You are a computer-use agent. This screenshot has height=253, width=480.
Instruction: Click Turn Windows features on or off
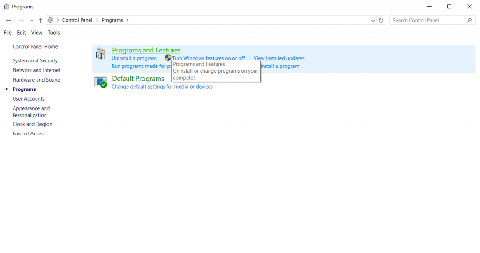209,58
